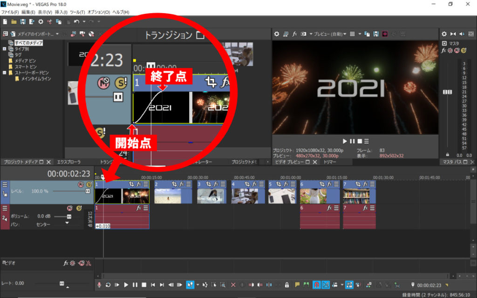Viewport: 477px width, 298px height.
Task: Toggle the timeline Lock envelopes padlock icon
Action: point(287,285)
